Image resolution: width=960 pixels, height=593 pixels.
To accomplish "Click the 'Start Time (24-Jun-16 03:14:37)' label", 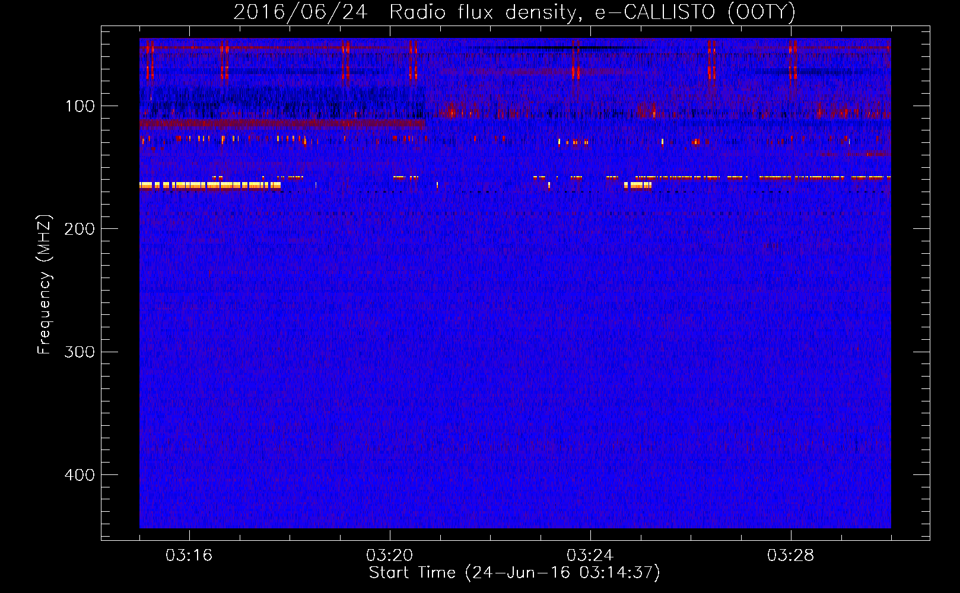I will pos(514,573).
